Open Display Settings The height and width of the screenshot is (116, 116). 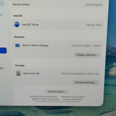(x=87, y=55)
